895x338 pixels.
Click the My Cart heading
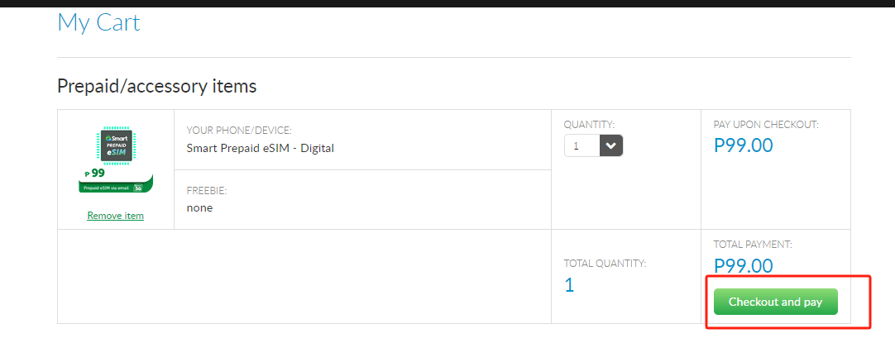pyautogui.click(x=98, y=22)
